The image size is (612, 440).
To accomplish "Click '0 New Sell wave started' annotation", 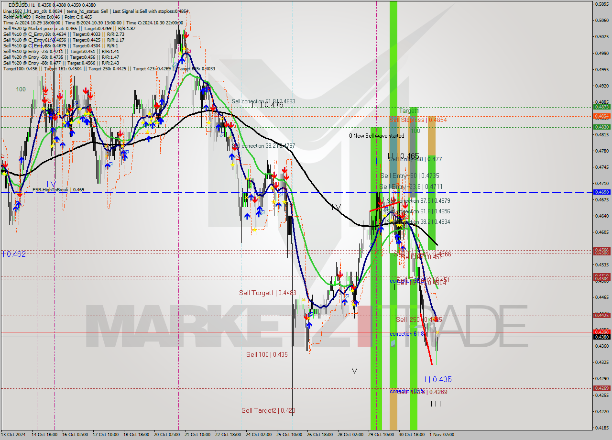I will point(377,136).
